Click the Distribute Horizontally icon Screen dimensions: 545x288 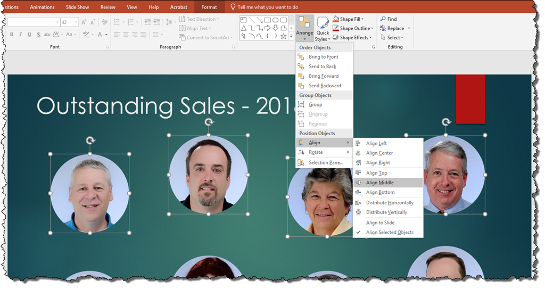[358, 203]
